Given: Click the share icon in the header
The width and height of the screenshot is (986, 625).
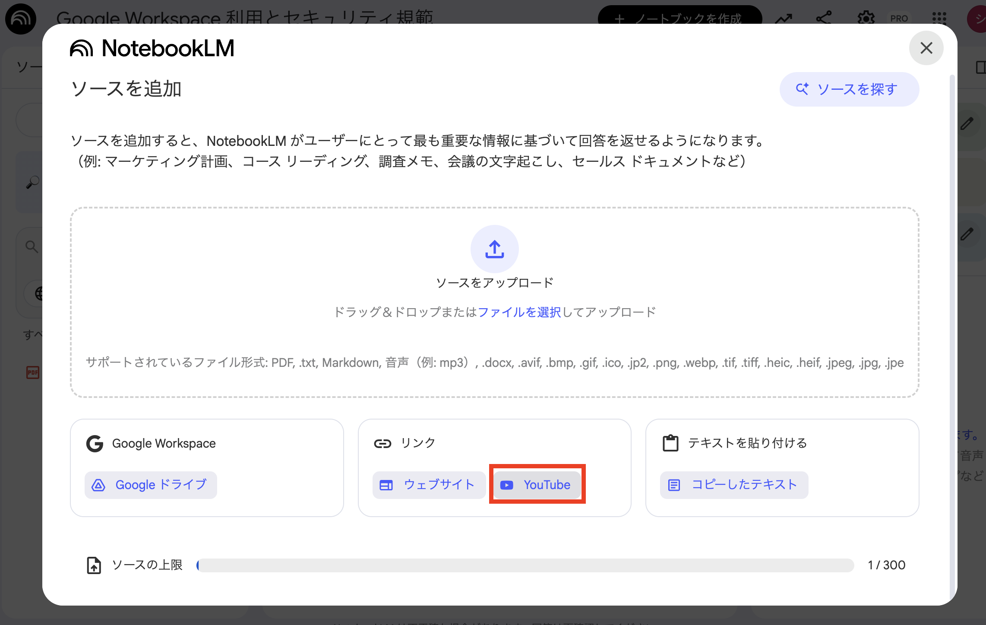Looking at the screenshot, I should [823, 19].
